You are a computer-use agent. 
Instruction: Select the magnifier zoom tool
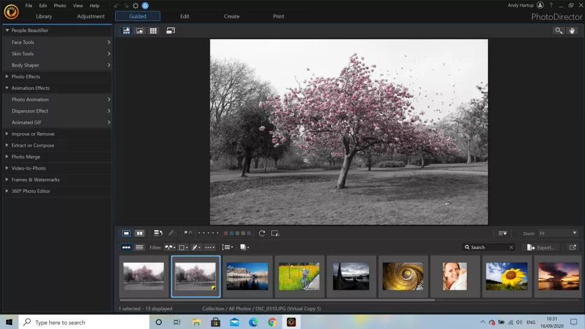tap(558, 31)
